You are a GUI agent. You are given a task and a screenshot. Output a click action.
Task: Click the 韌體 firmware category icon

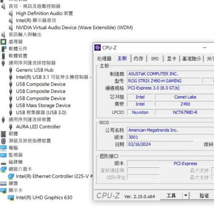pos(3,134)
